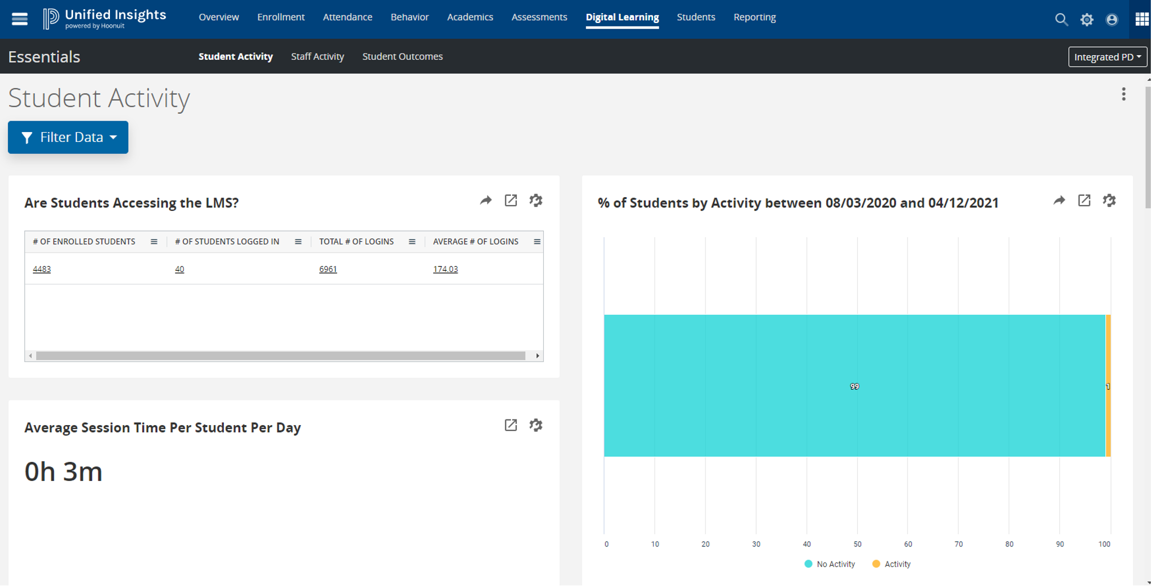Expand the Filter Data dropdown
This screenshot has height=586, width=1152.
point(68,137)
